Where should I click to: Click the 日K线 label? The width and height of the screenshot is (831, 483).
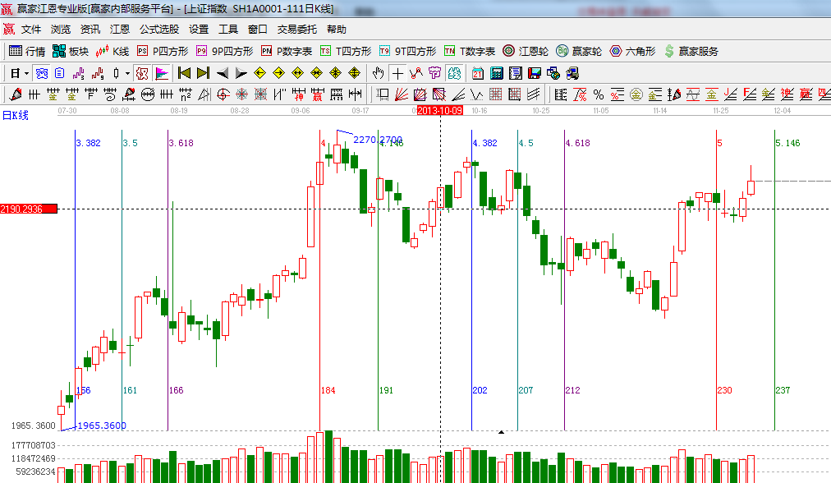15,115
